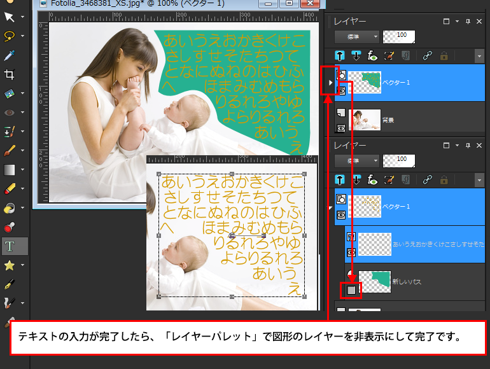Click New Layer up-arrow icon in lower Layers panel
The height and width of the screenshot is (369, 490).
(x=340, y=180)
